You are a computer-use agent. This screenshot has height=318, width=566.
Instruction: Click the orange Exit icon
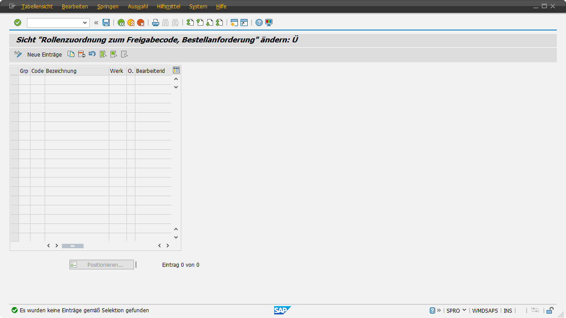[x=131, y=23]
